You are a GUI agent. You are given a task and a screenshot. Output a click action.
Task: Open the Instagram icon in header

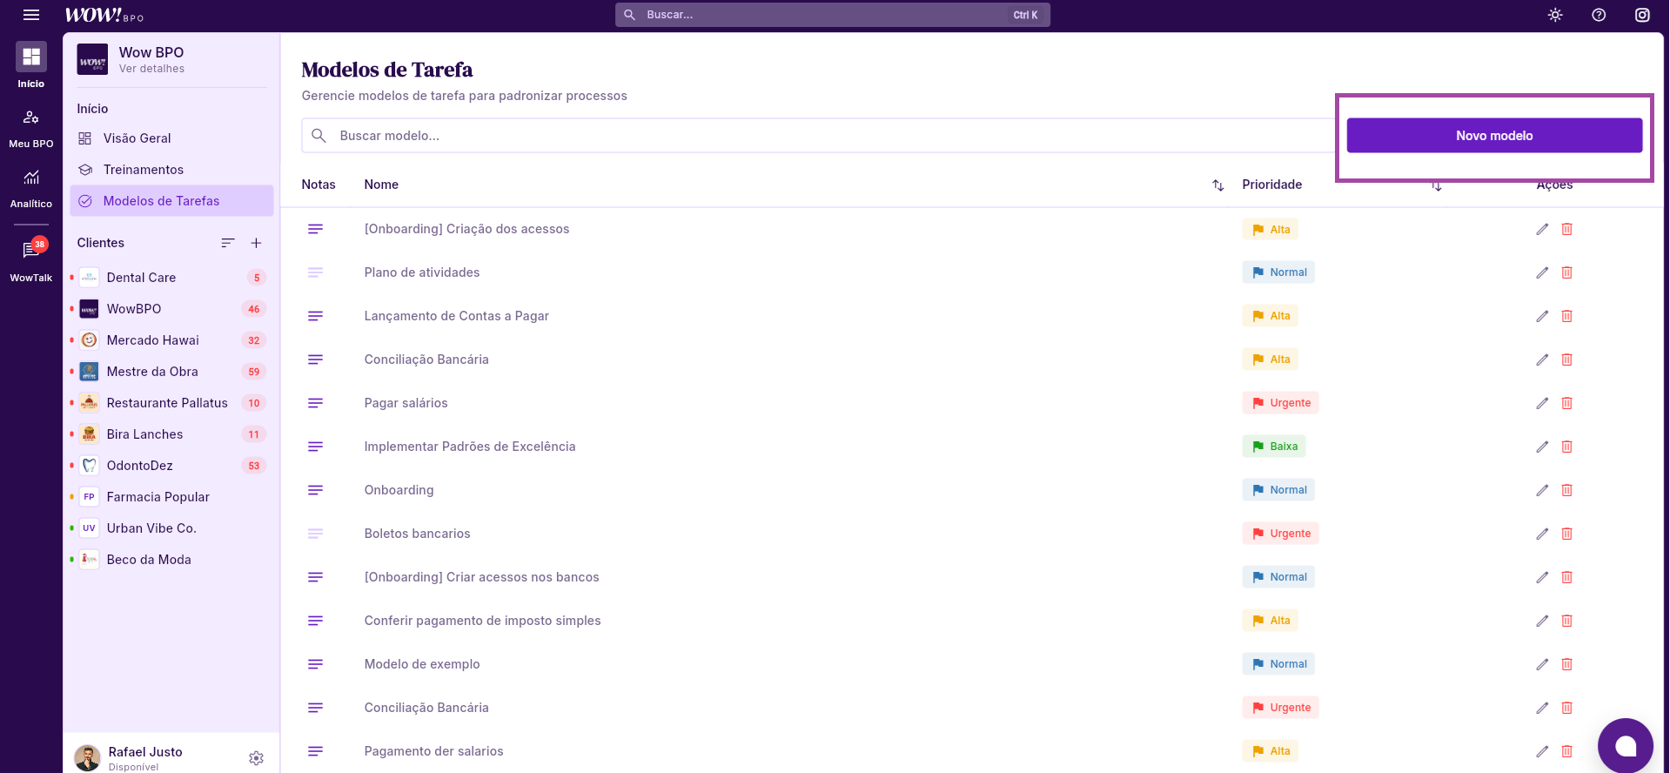[1642, 15]
